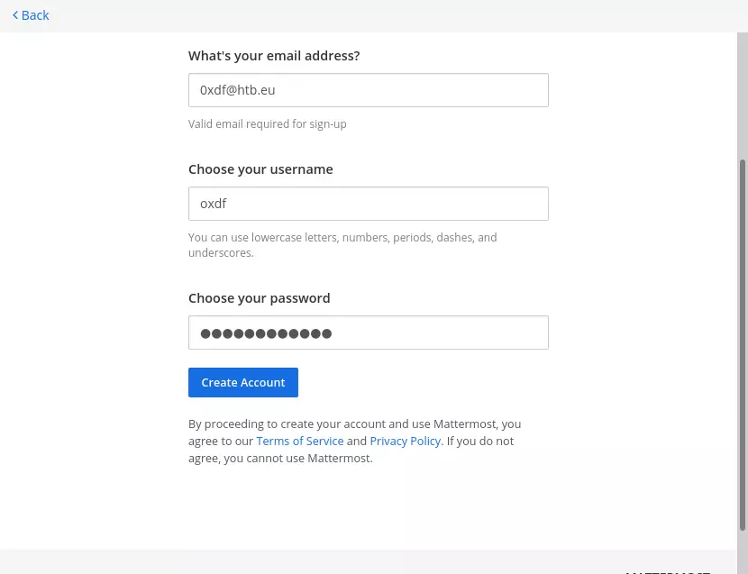Image resolution: width=748 pixels, height=574 pixels.
Task: Click the 0xdf@htb.eu email text
Action: click(238, 90)
